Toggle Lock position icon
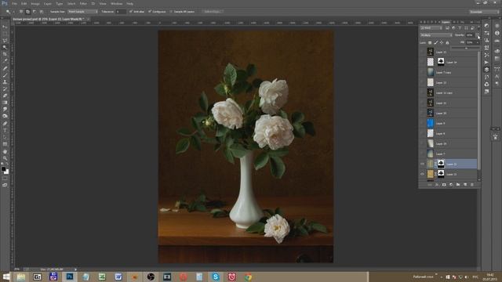 pyautogui.click(x=442, y=42)
